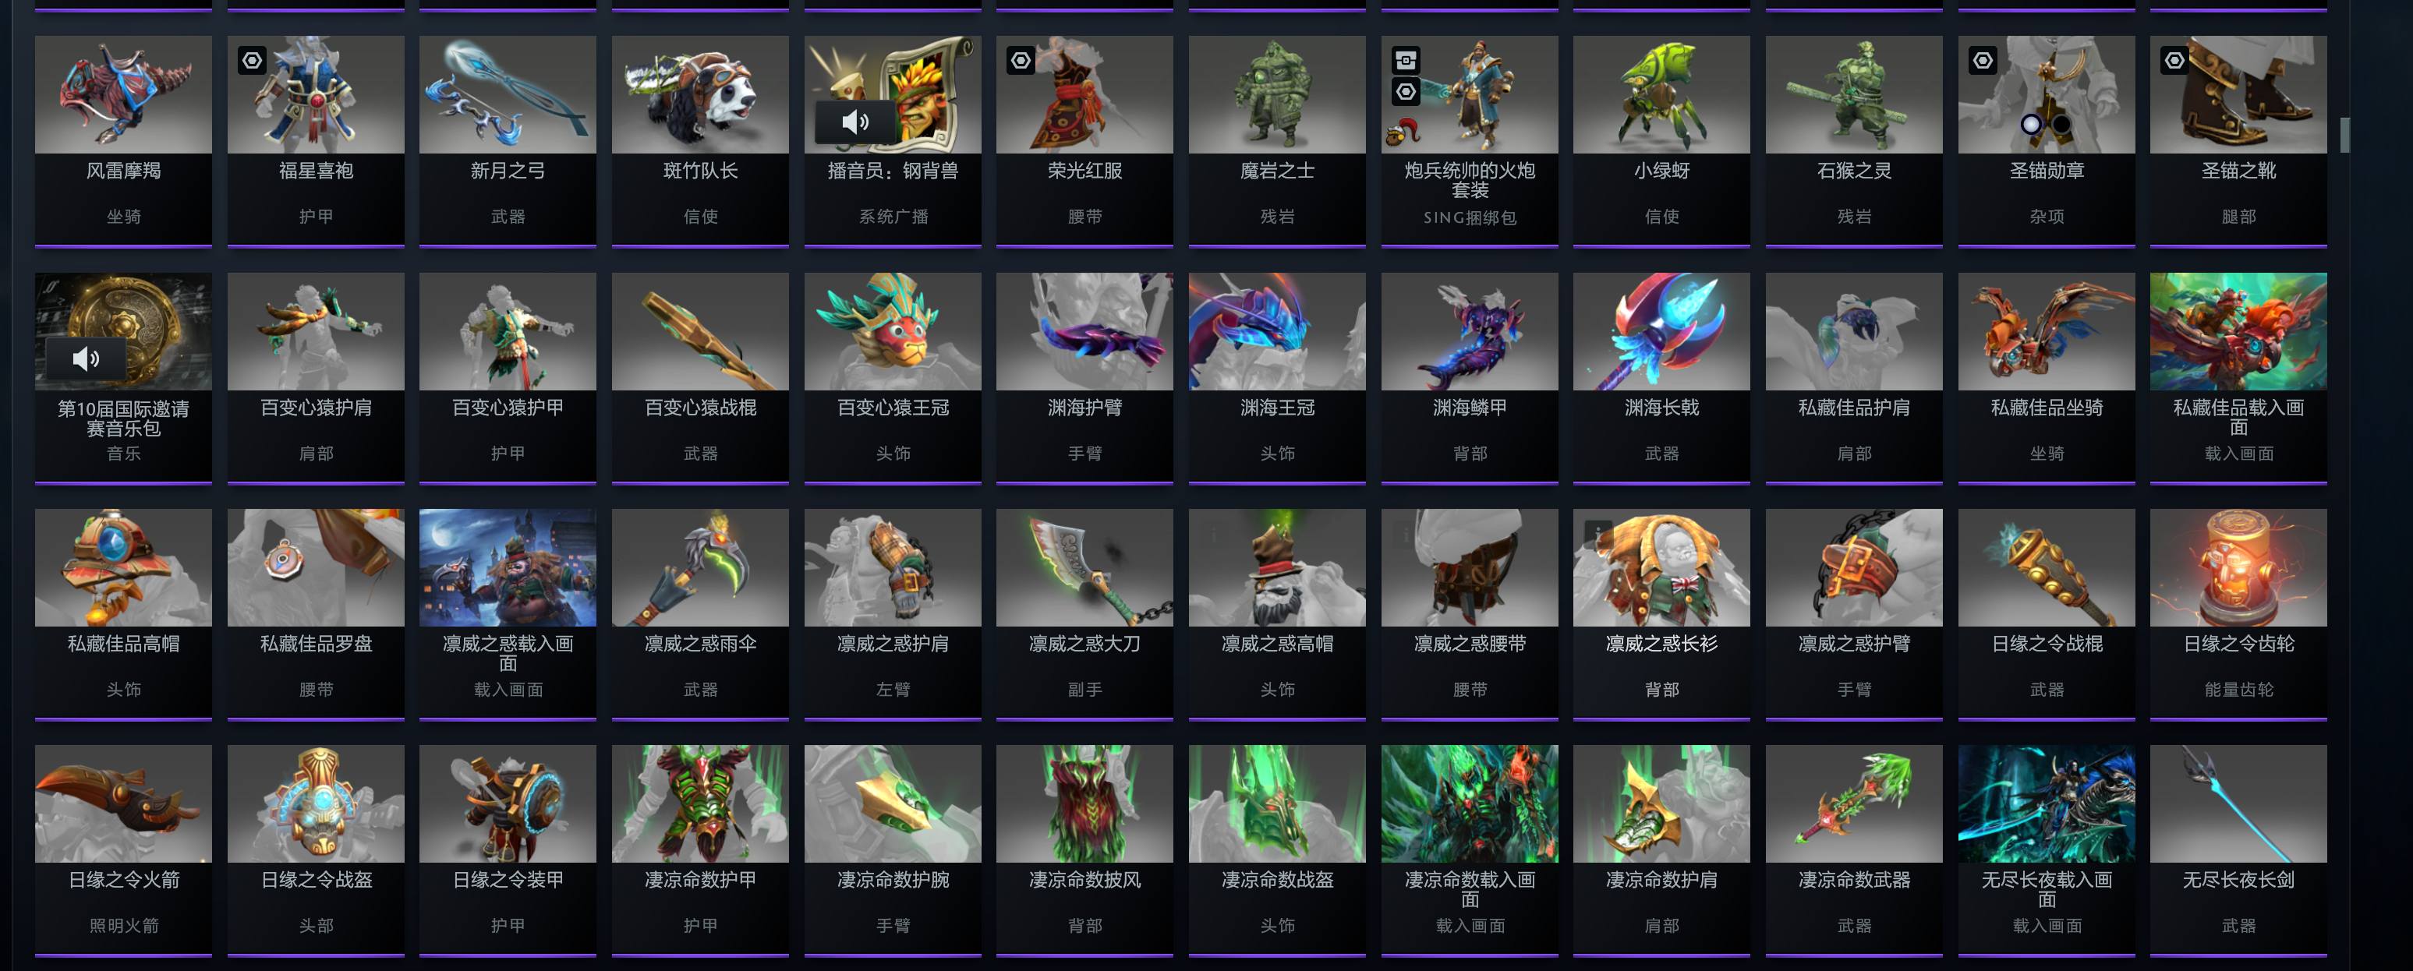Click the bundle icon on 炮兵统帅的火炮套装
The width and height of the screenshot is (2413, 971).
(x=1405, y=61)
